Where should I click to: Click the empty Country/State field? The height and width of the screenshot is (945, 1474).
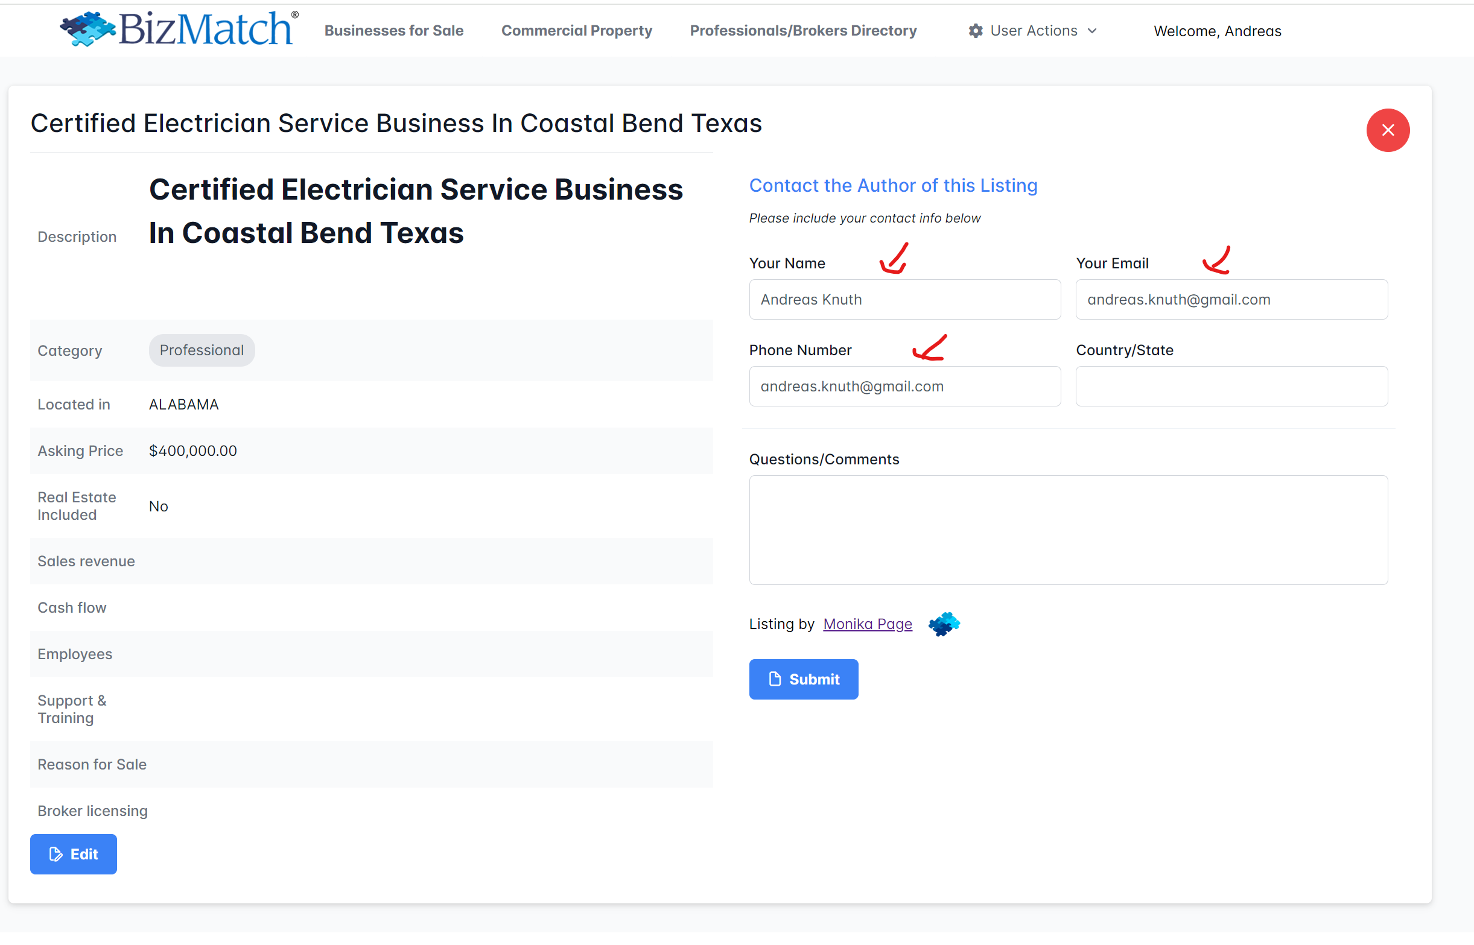click(1231, 386)
